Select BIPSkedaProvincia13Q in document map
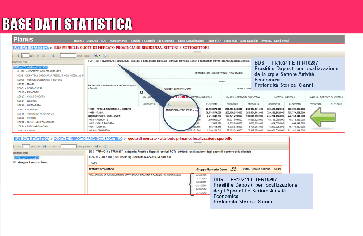The width and height of the screenshot is (363, 236). coord(26,158)
